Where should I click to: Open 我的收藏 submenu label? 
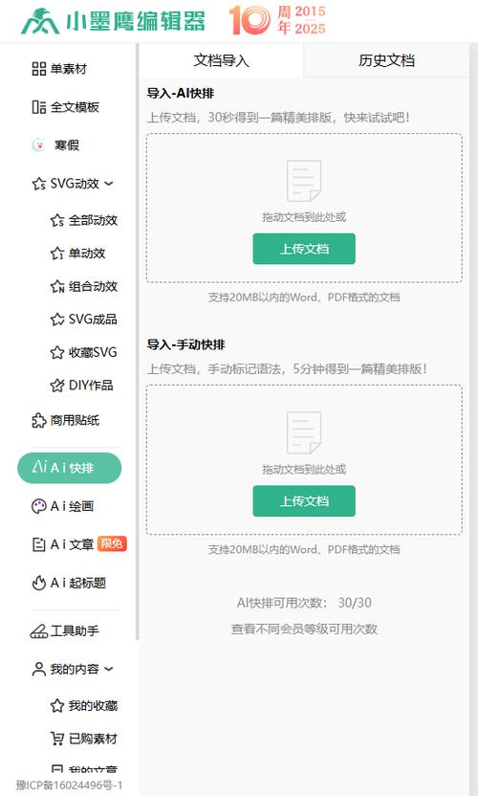pyautogui.click(x=93, y=706)
